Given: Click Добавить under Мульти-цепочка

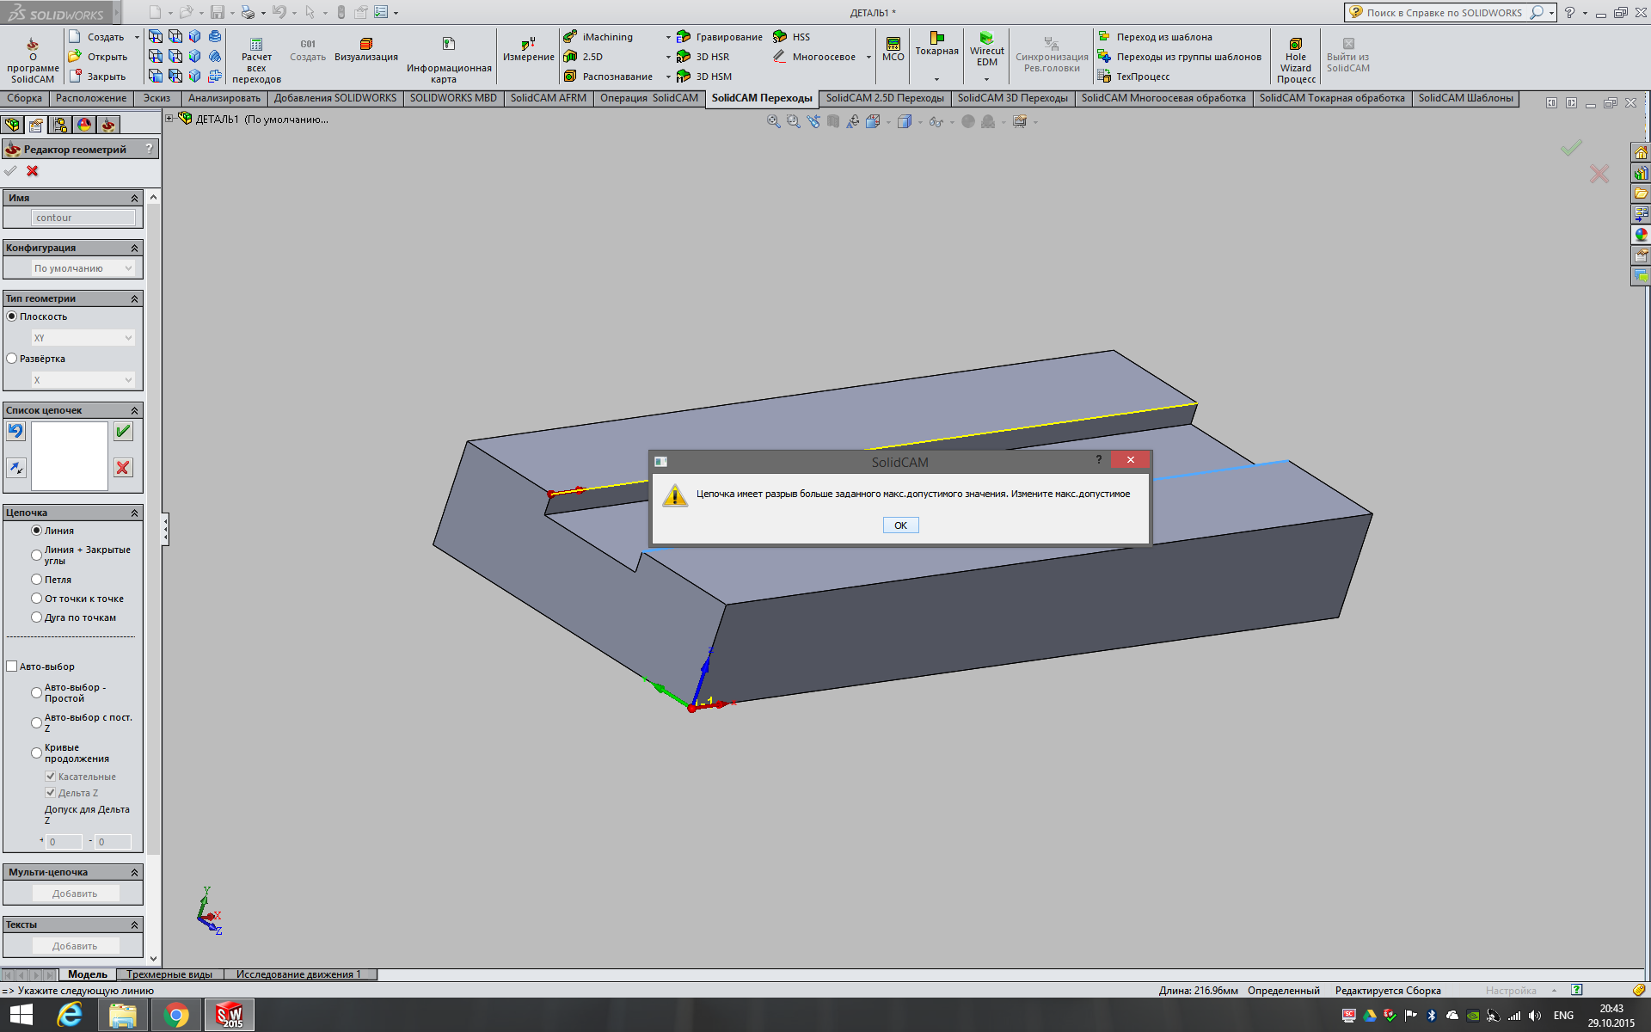Looking at the screenshot, I should pyautogui.click(x=75, y=894).
